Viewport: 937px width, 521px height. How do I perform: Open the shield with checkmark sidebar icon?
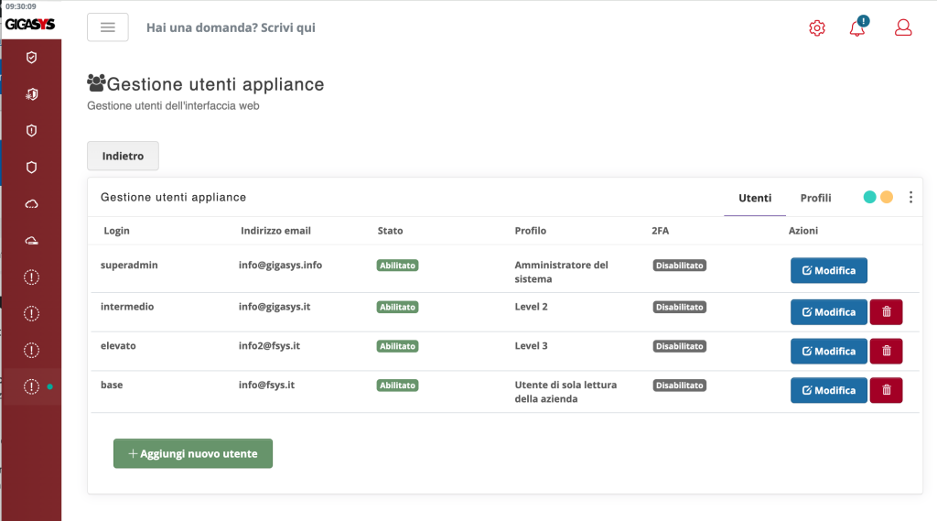coord(32,58)
